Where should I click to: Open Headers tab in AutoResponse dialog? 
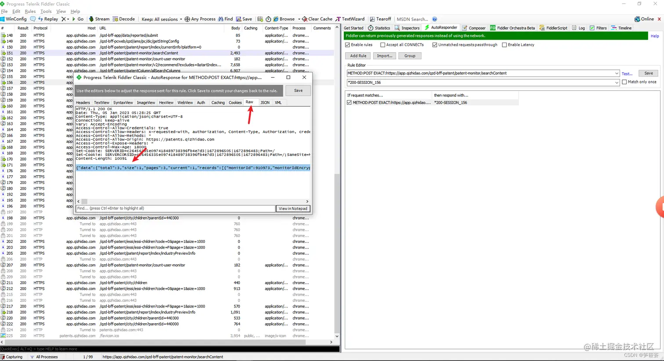pyautogui.click(x=83, y=102)
